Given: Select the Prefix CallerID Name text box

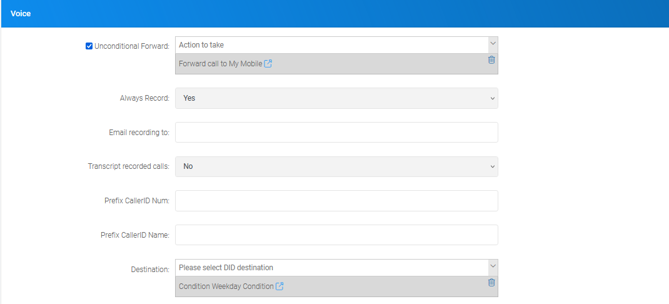Looking at the screenshot, I should (x=336, y=235).
